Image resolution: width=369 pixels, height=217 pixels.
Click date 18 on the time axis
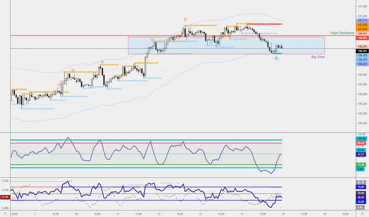325,214
